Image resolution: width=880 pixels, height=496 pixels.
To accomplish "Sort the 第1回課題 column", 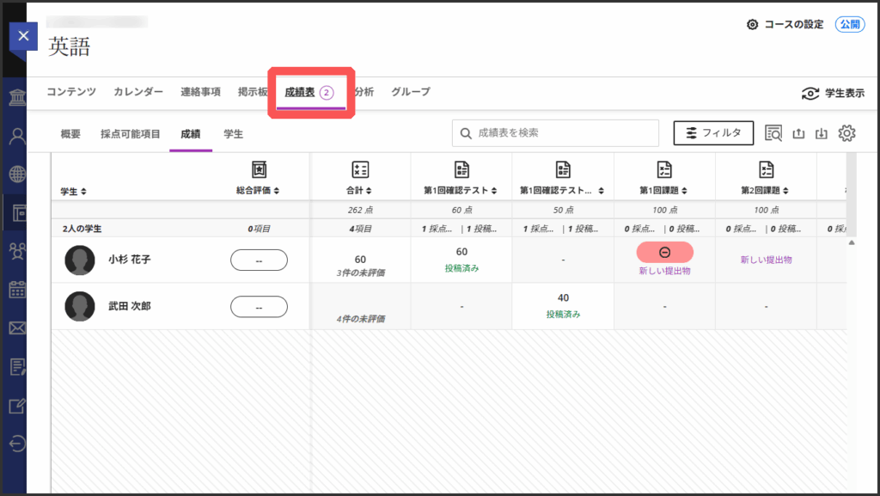I will pyautogui.click(x=664, y=191).
